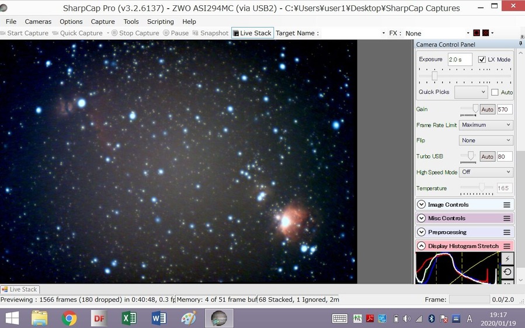
Task: Open the Display Histogram Stretch hamburger menu
Action: [507, 246]
